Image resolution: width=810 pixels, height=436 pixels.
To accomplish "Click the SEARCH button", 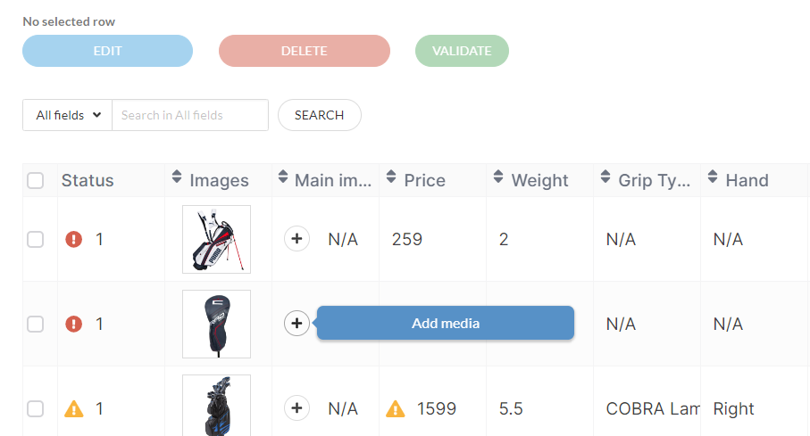I will pyautogui.click(x=319, y=115).
